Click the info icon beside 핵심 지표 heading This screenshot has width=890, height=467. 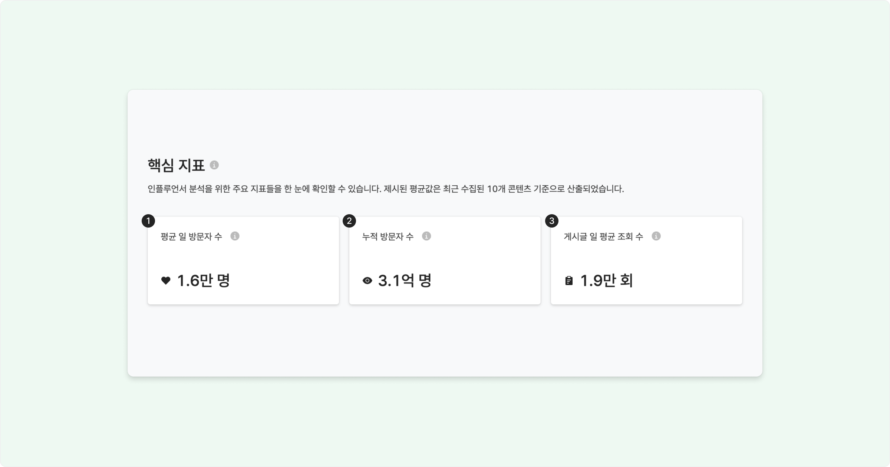[x=214, y=165]
